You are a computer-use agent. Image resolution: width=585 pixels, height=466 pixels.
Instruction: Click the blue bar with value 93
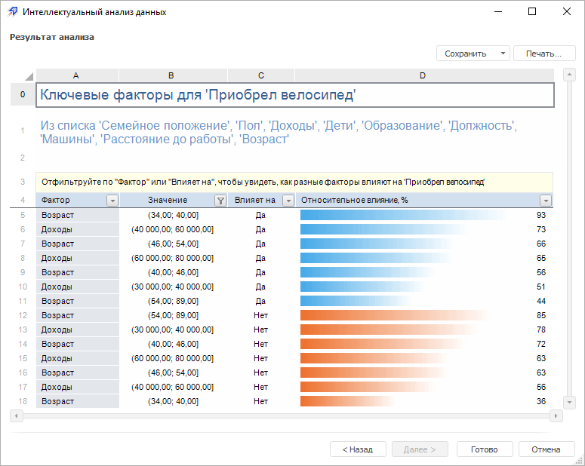point(404,215)
